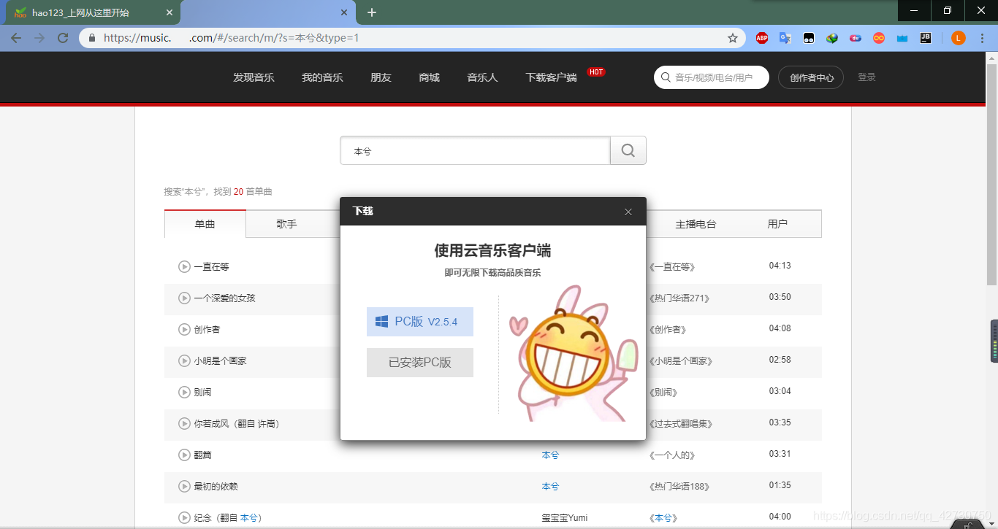Screen dimensions: 998x529
Task: Reload the page with the refresh icon
Action: click(63, 38)
